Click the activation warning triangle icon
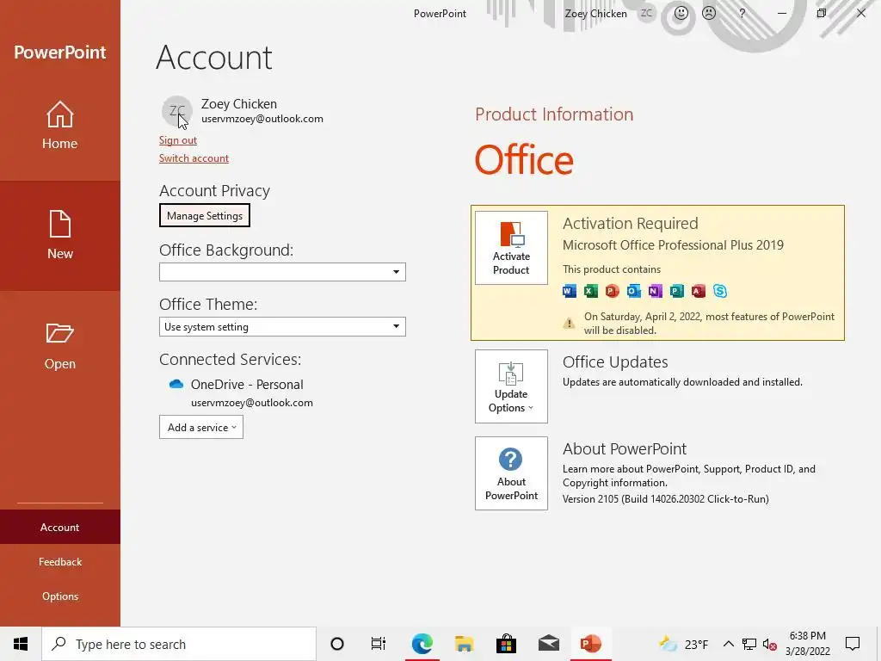 pyautogui.click(x=569, y=324)
